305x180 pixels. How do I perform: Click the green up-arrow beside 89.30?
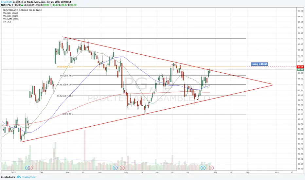coord(23,5)
